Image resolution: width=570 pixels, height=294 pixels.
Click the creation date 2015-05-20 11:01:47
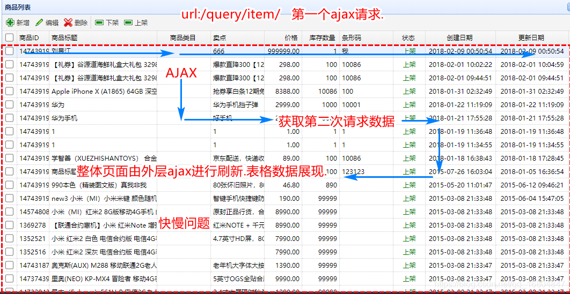(461, 185)
